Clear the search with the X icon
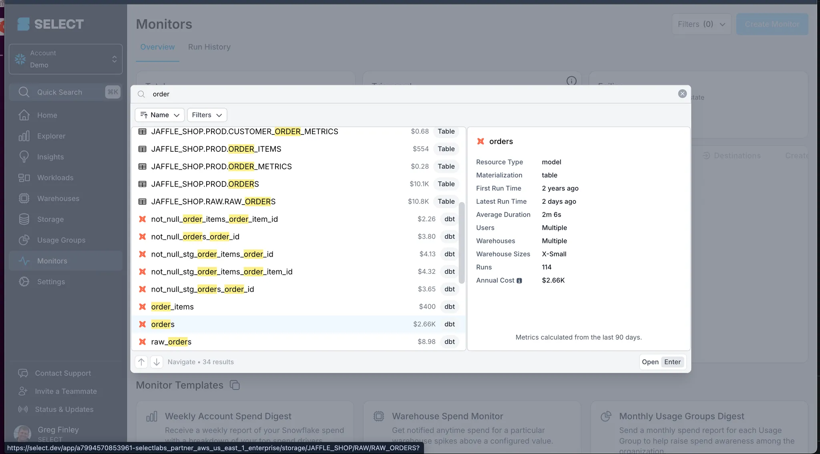Viewport: 820px width, 454px height. (x=682, y=94)
